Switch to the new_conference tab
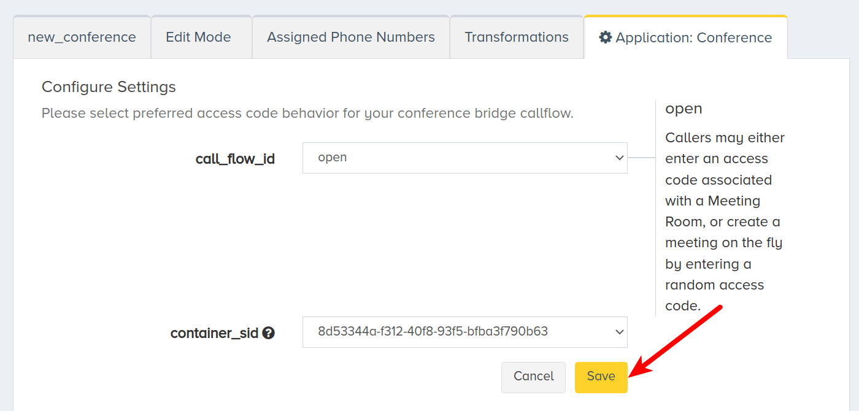This screenshot has width=859, height=411. [x=82, y=37]
